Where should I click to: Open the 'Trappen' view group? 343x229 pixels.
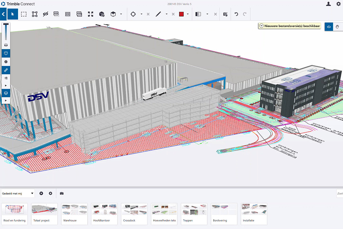[x=194, y=214]
